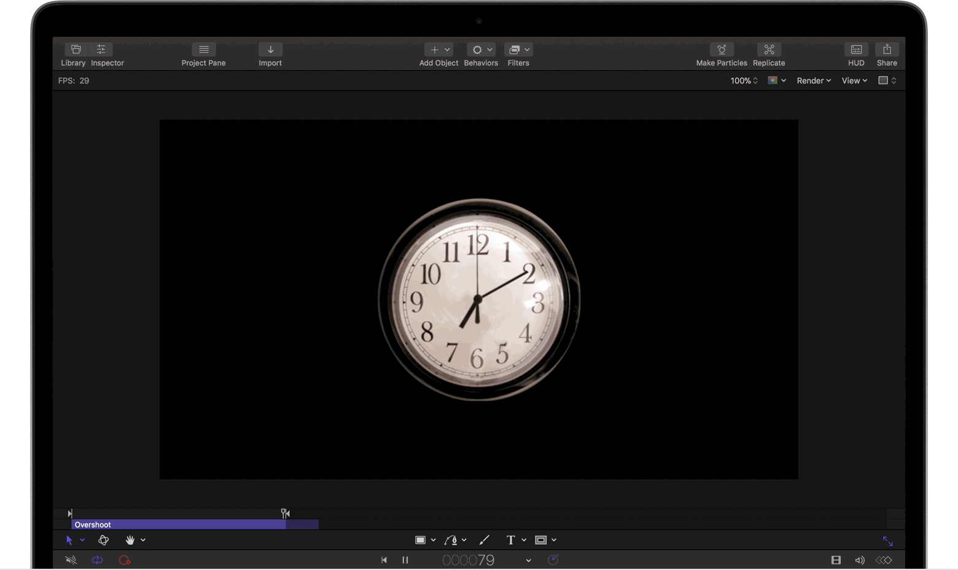Click the Replicate icon

click(769, 50)
